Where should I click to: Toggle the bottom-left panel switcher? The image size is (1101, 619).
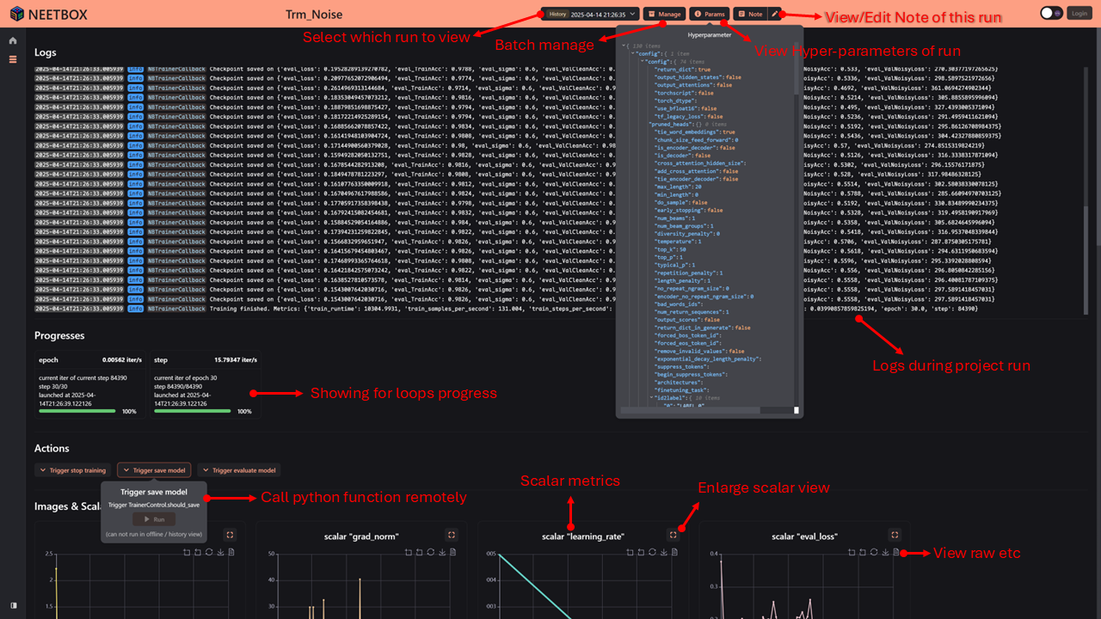pyautogui.click(x=11, y=606)
